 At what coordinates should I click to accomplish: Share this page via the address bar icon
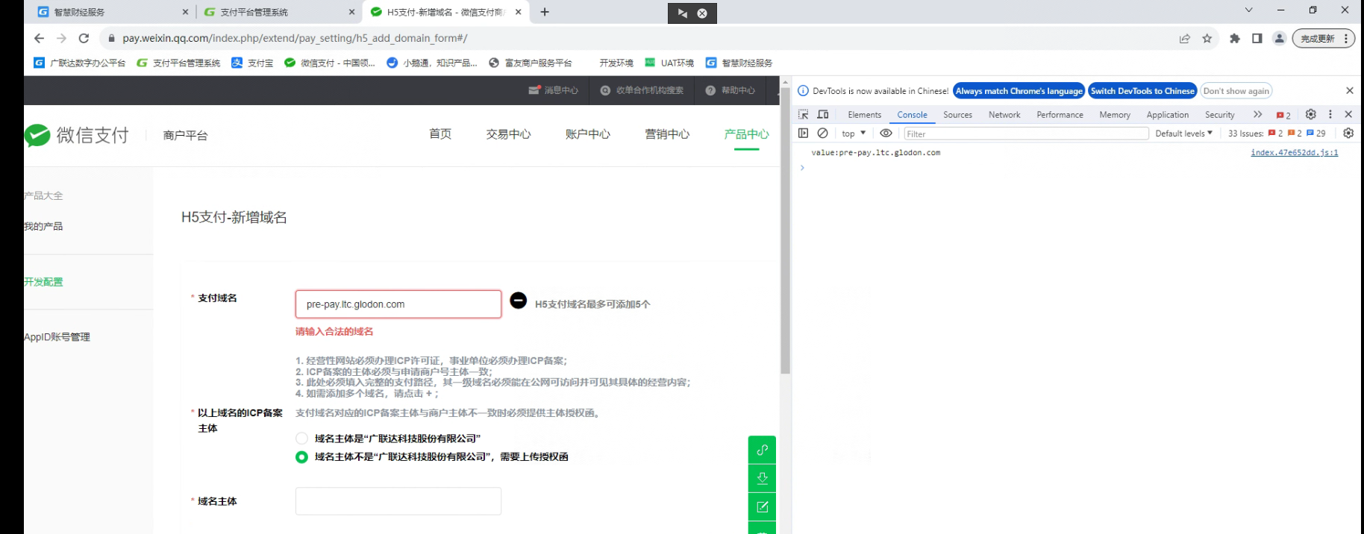(x=1185, y=39)
